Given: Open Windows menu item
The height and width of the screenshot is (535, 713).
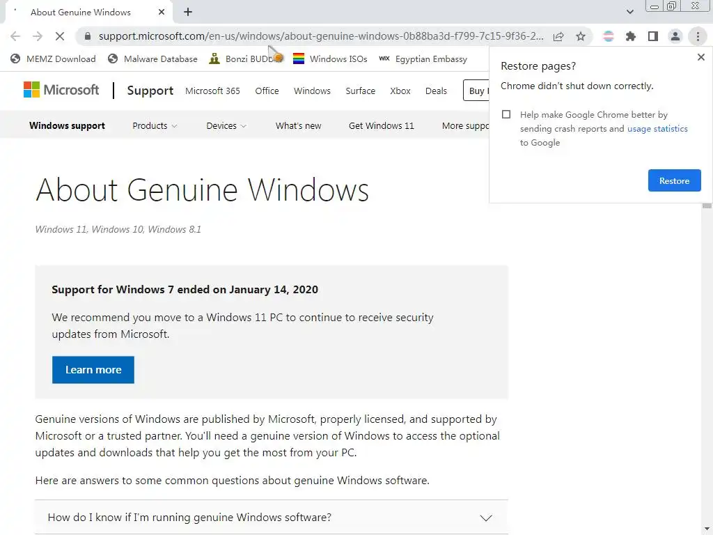Looking at the screenshot, I should pyautogui.click(x=312, y=91).
